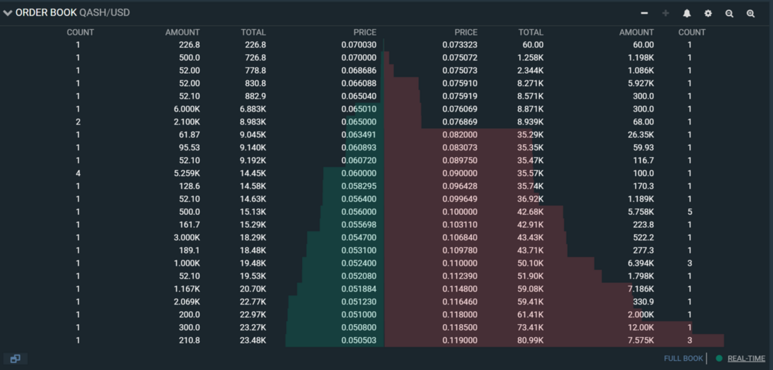This screenshot has height=370, width=773.
Task: Select the highest ask price 0.119000
Action: coord(460,340)
